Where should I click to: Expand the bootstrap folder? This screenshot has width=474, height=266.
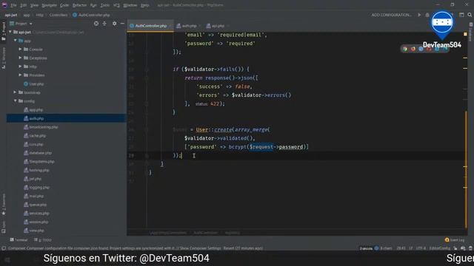point(15,92)
